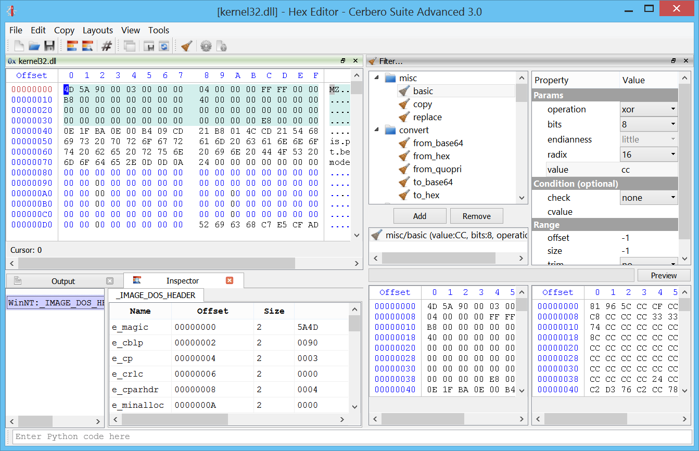The height and width of the screenshot is (451, 699).
Task: Close the kernel32.dll hex panel
Action: (x=355, y=61)
